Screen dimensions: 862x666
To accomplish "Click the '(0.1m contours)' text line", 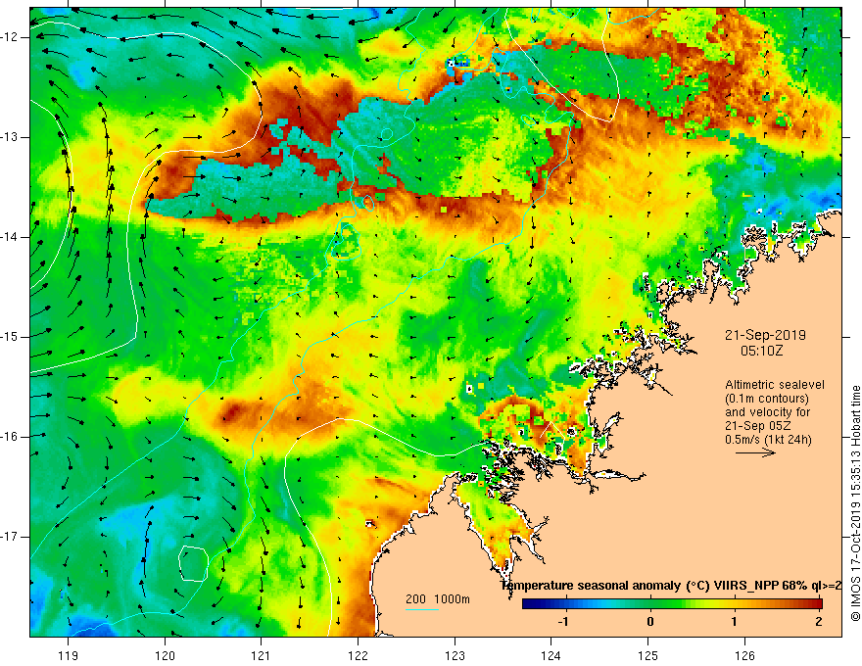I will point(767,399).
